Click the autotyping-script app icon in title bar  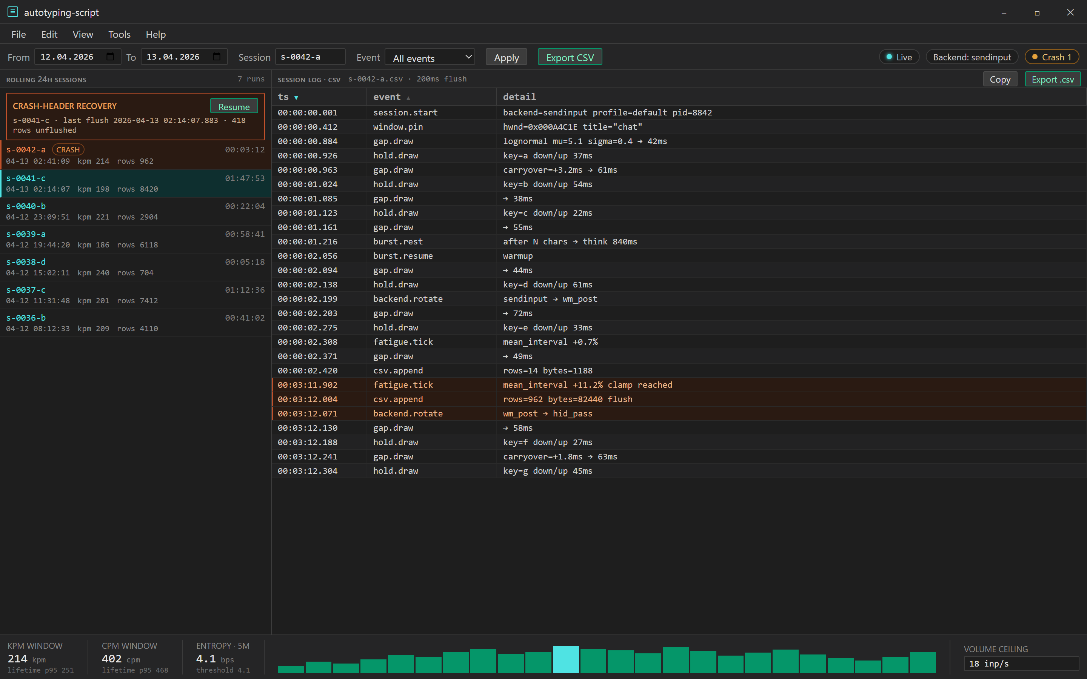[x=12, y=12]
